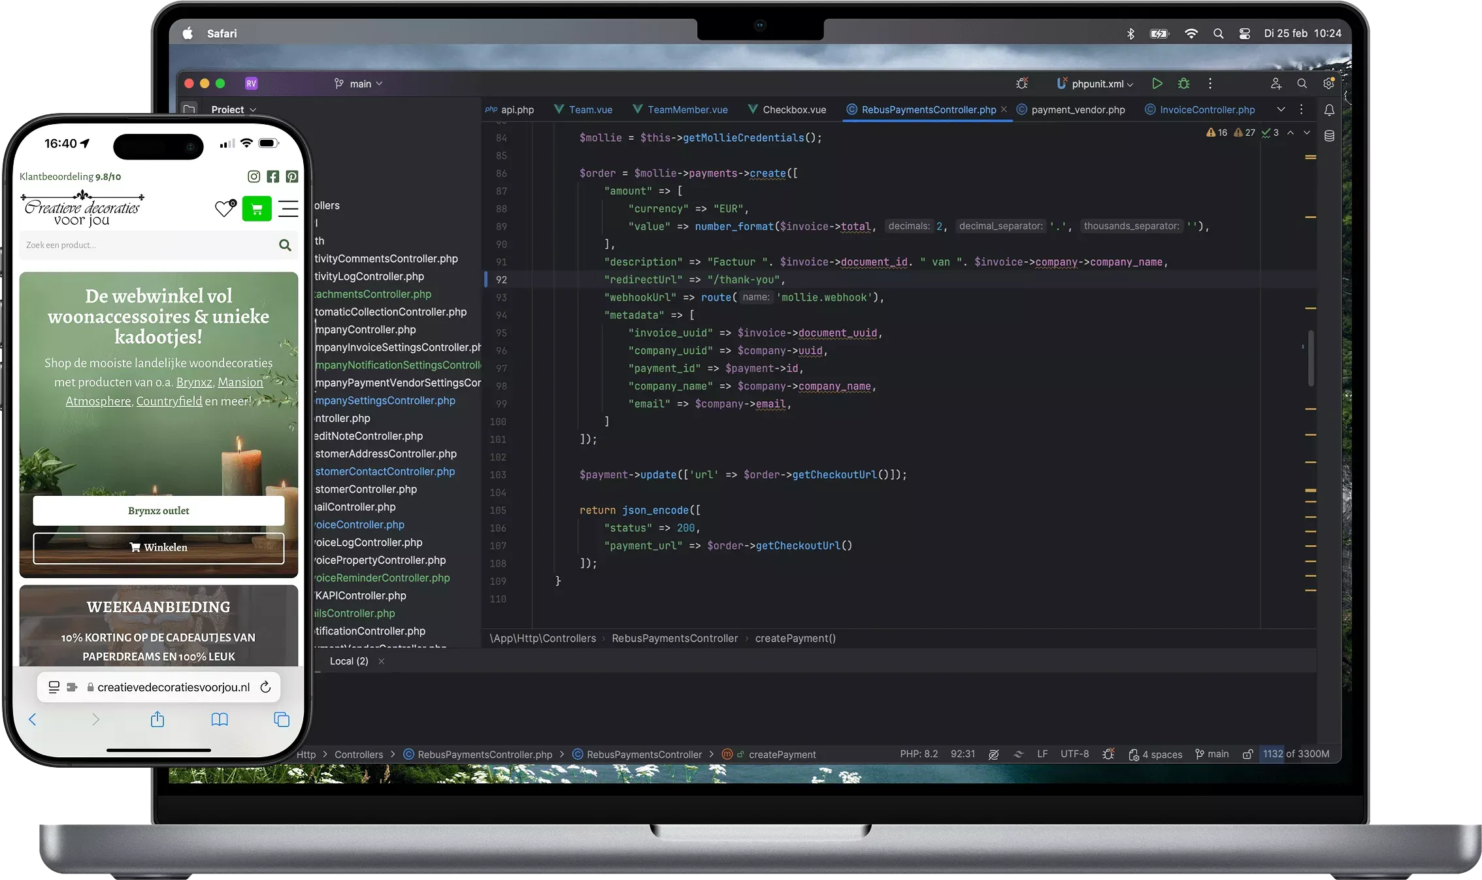1482x880 pixels.
Task: Change the 4 spaces indent setting
Action: [1155, 755]
